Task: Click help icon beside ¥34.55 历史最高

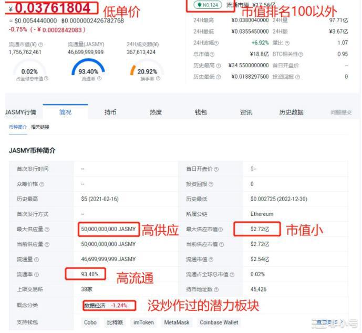Action: (x=219, y=66)
